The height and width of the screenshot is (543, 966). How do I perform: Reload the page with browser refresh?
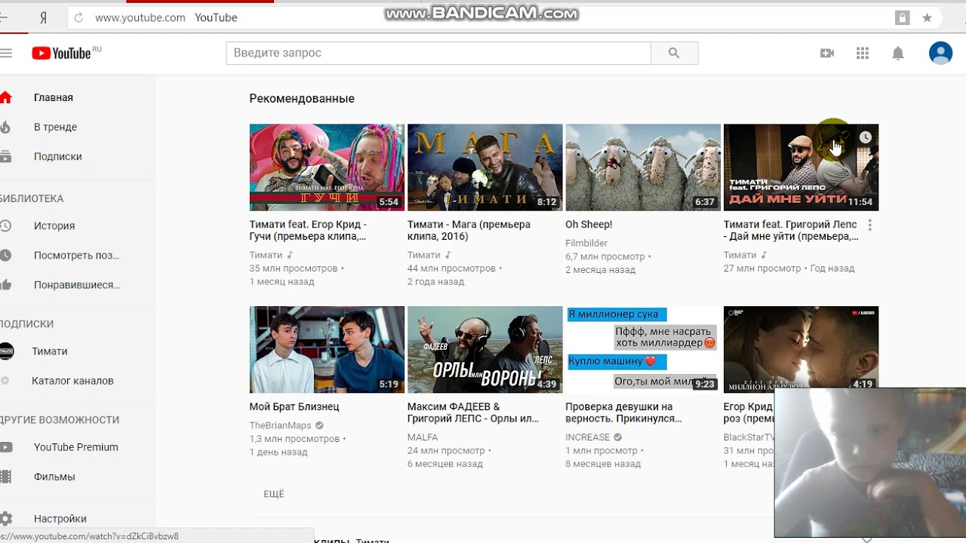click(x=78, y=17)
